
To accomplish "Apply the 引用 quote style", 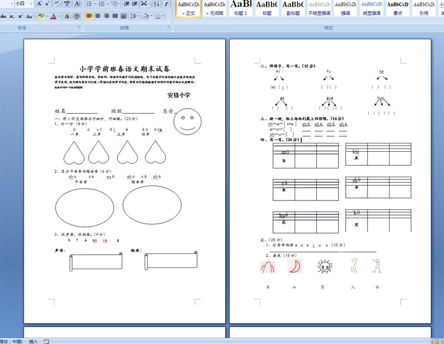I will point(423,8).
